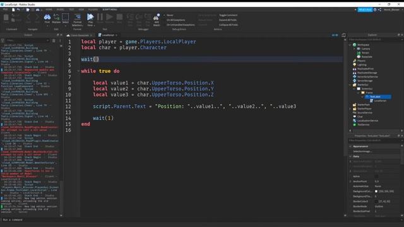This screenshot has width=404, height=227.
Task: Open the LocalScript editor tab
Action: click(x=108, y=35)
